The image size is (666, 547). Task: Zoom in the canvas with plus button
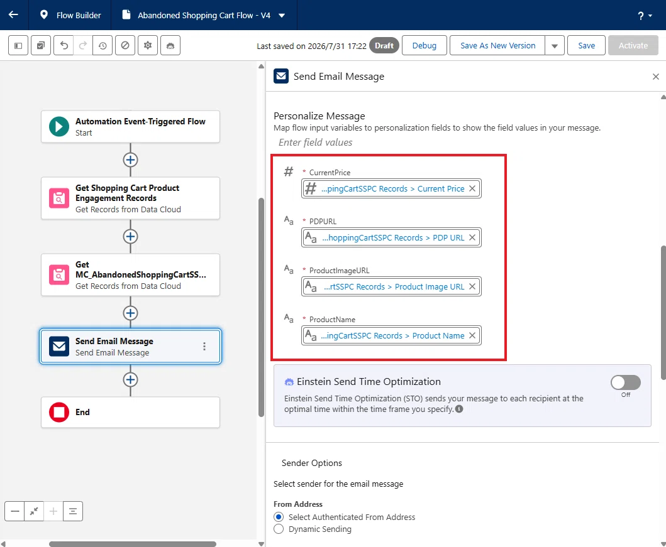[53, 511]
